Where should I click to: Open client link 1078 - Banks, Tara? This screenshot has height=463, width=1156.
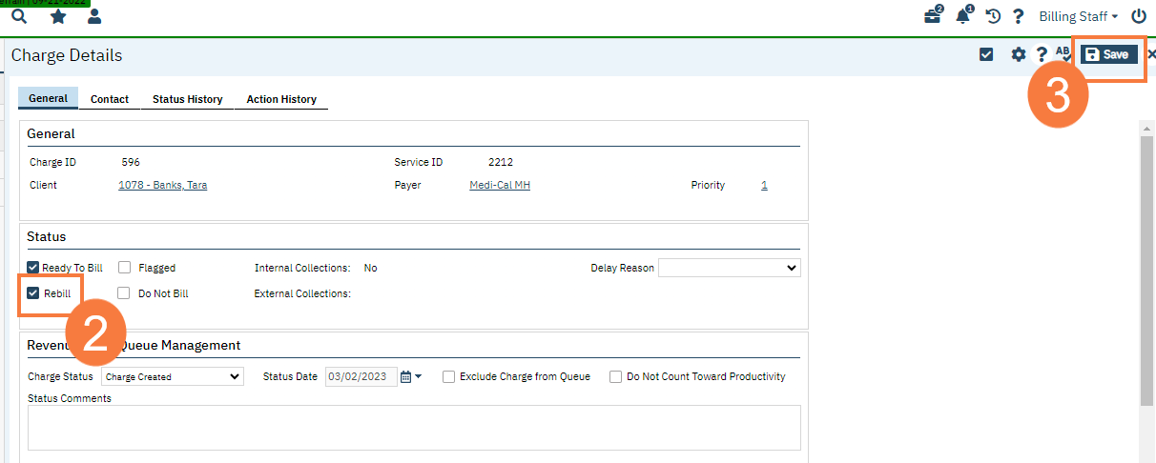[x=162, y=186]
